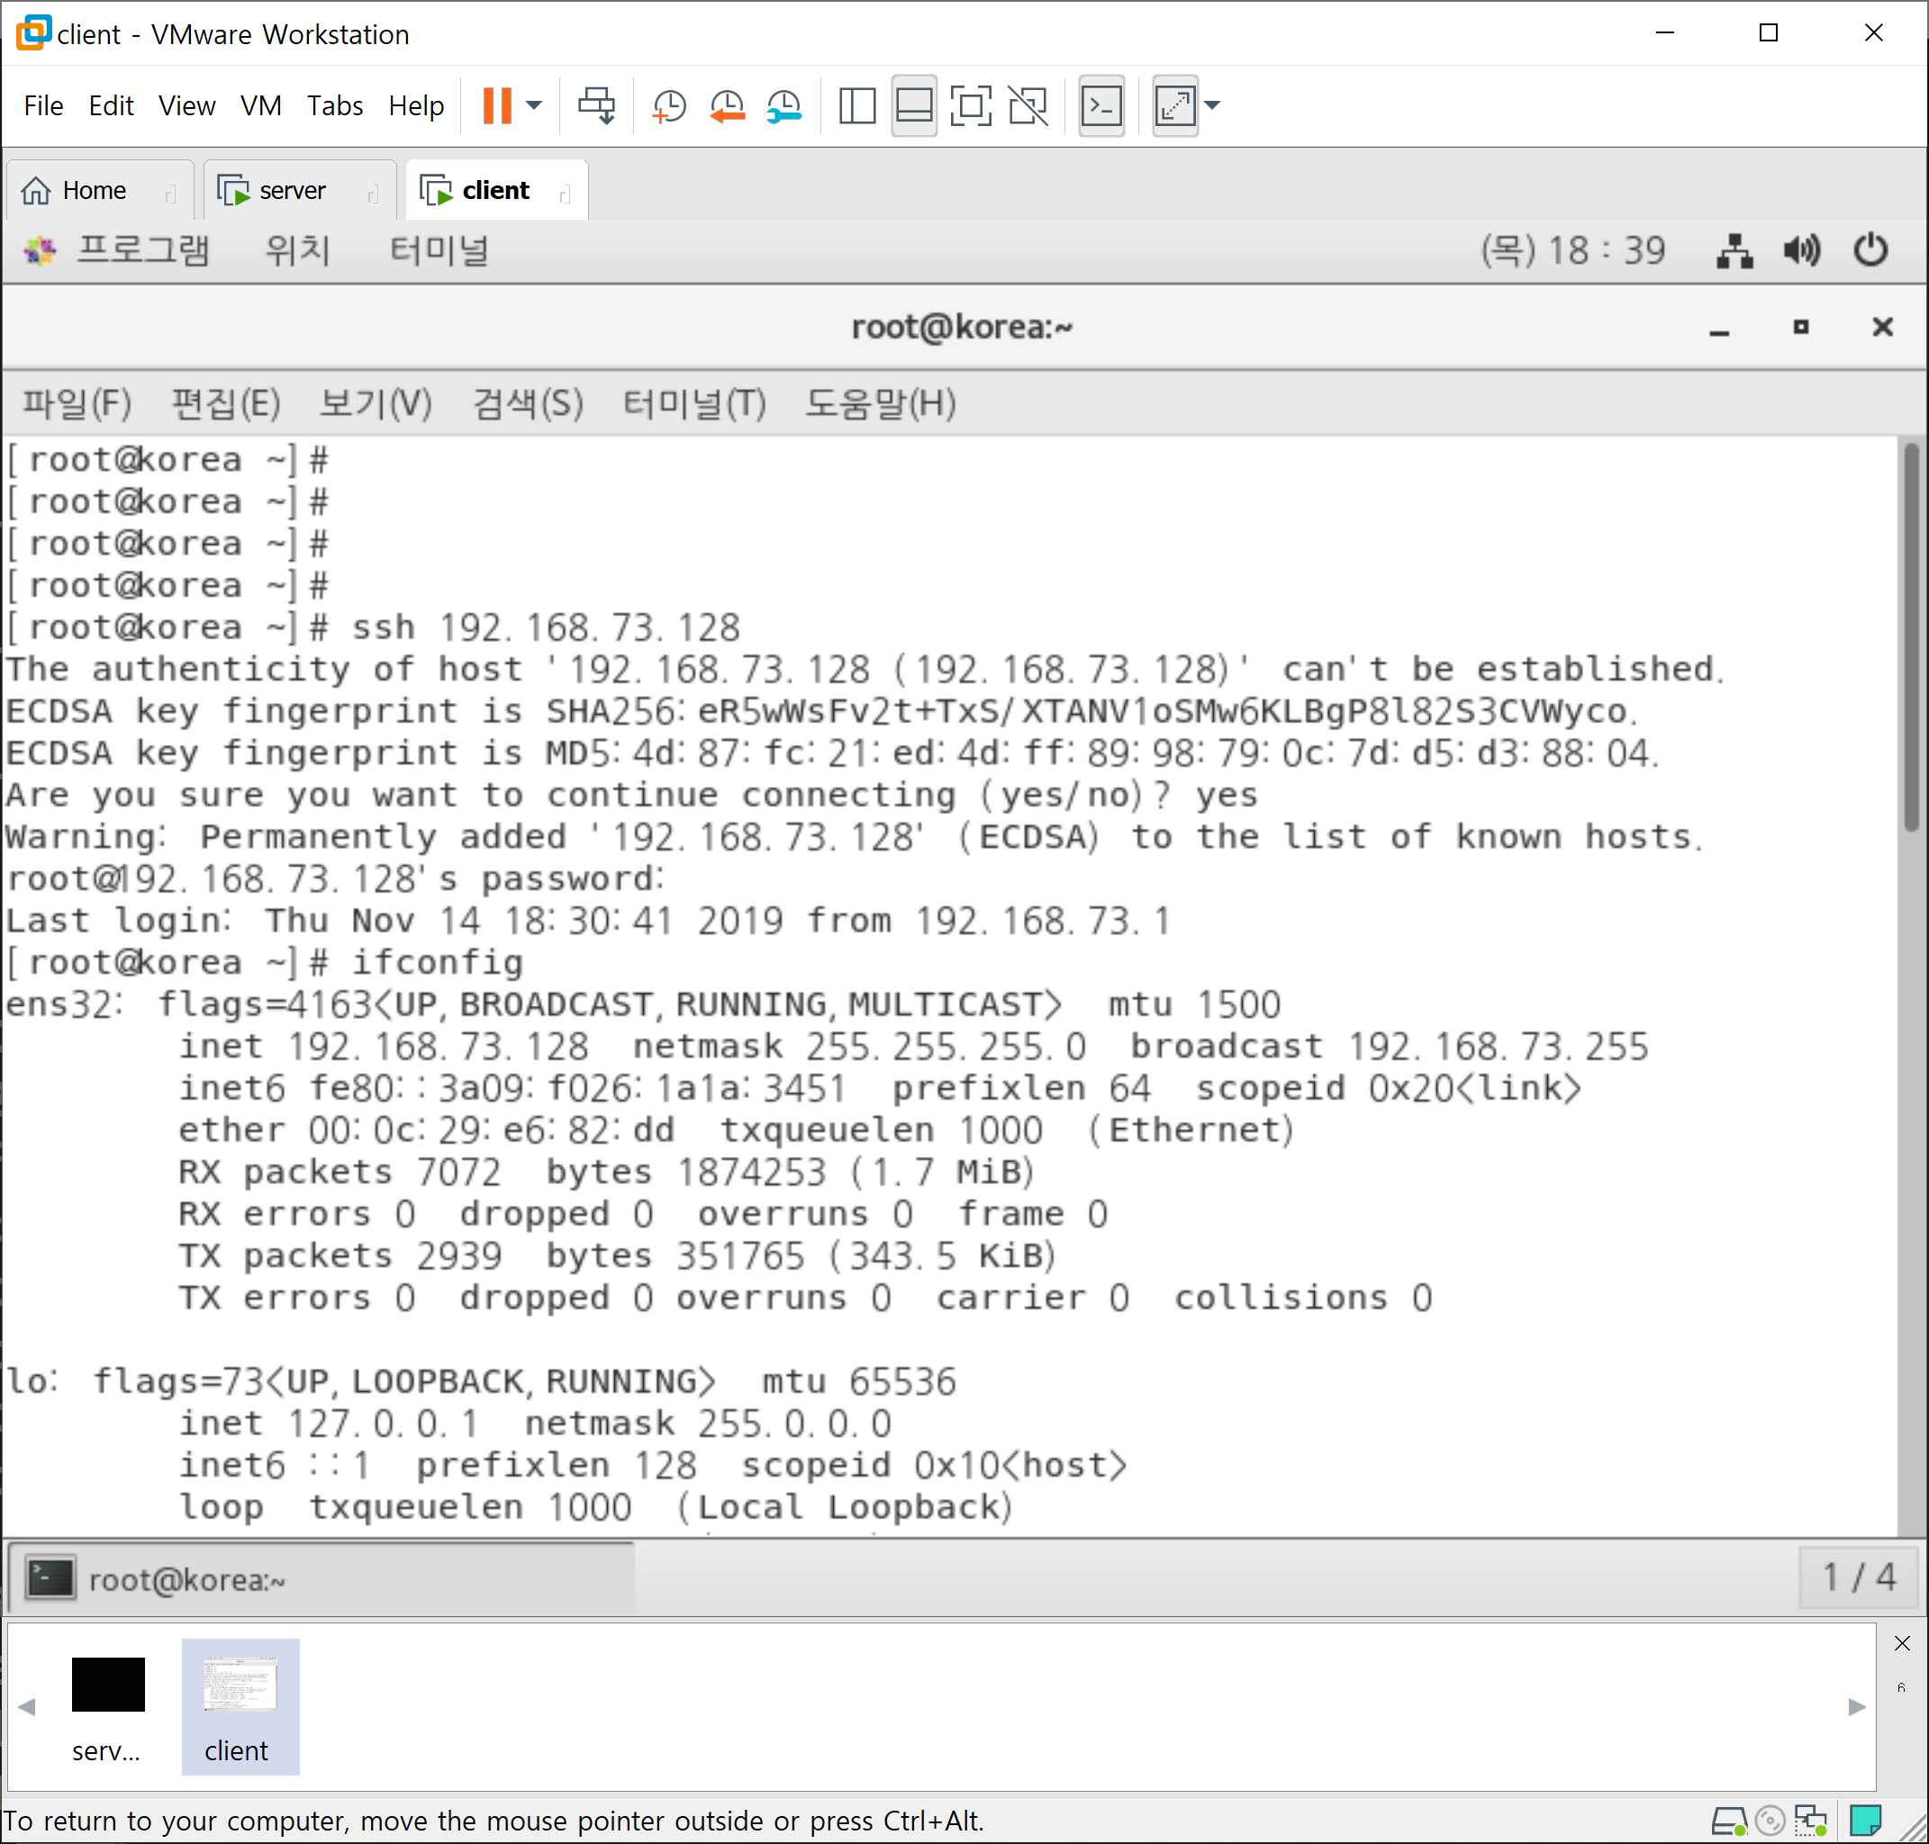This screenshot has width=1929, height=1844.
Task: Toggle Unity mode icon
Action: (x=1028, y=105)
